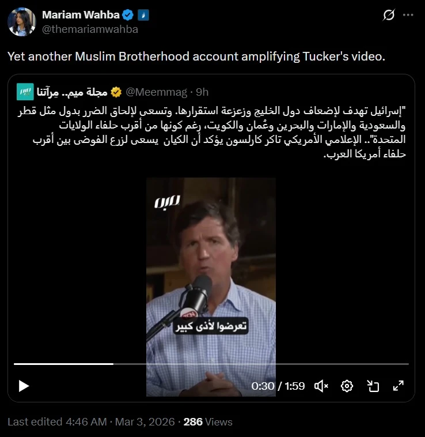Unmute the video sound
425x437 pixels.
(321, 386)
